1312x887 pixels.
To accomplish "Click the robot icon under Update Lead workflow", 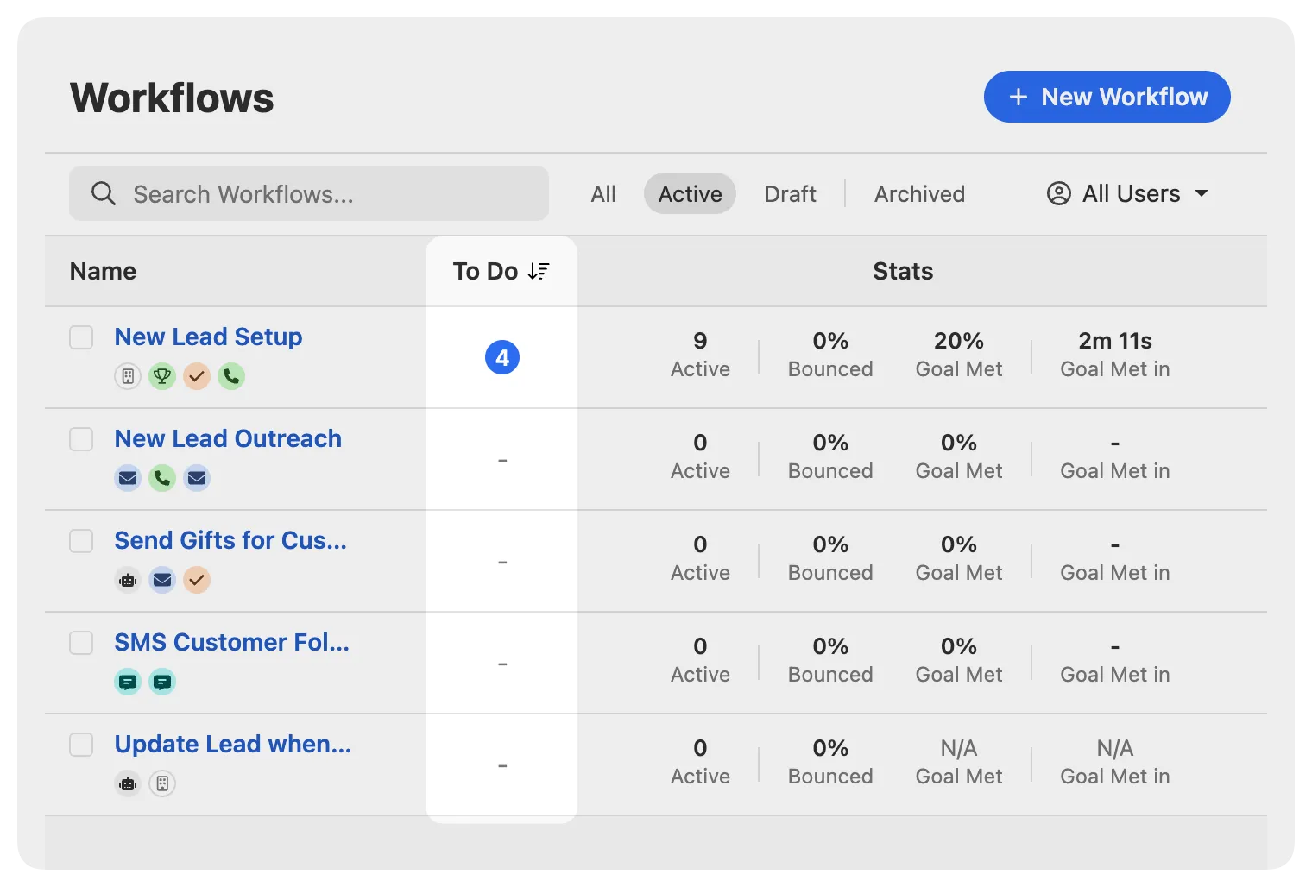I will pyautogui.click(x=128, y=783).
